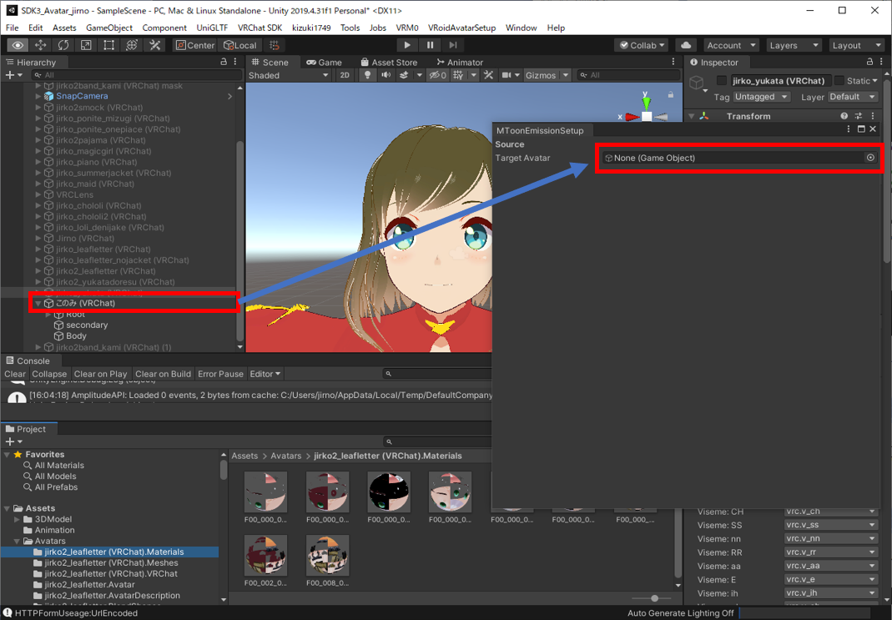The image size is (892, 620).
Task: Toggle jirko_yukata active checkbox
Action: point(721,81)
